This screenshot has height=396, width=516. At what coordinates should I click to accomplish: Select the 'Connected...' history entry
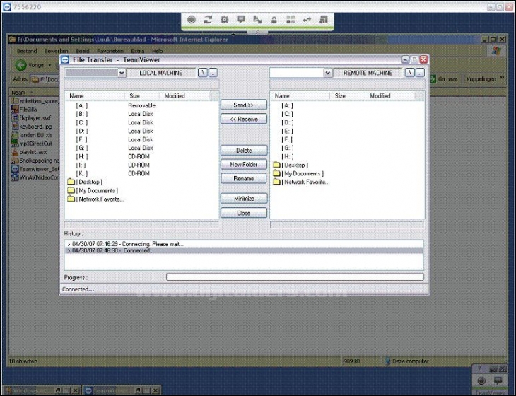coord(244,250)
